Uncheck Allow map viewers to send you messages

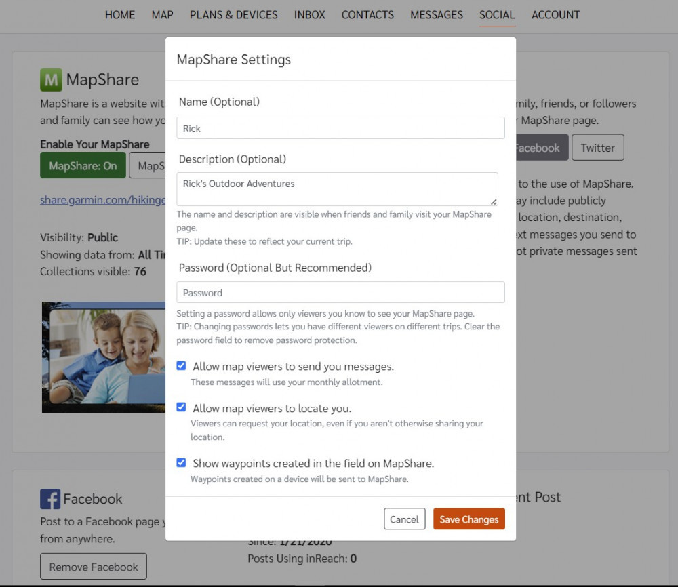point(181,365)
